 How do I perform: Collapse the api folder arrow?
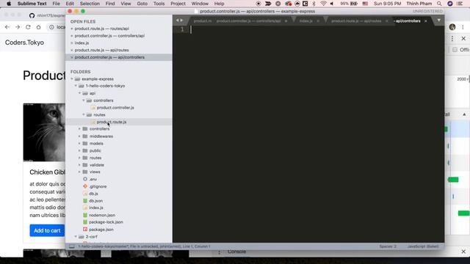[x=80, y=93]
